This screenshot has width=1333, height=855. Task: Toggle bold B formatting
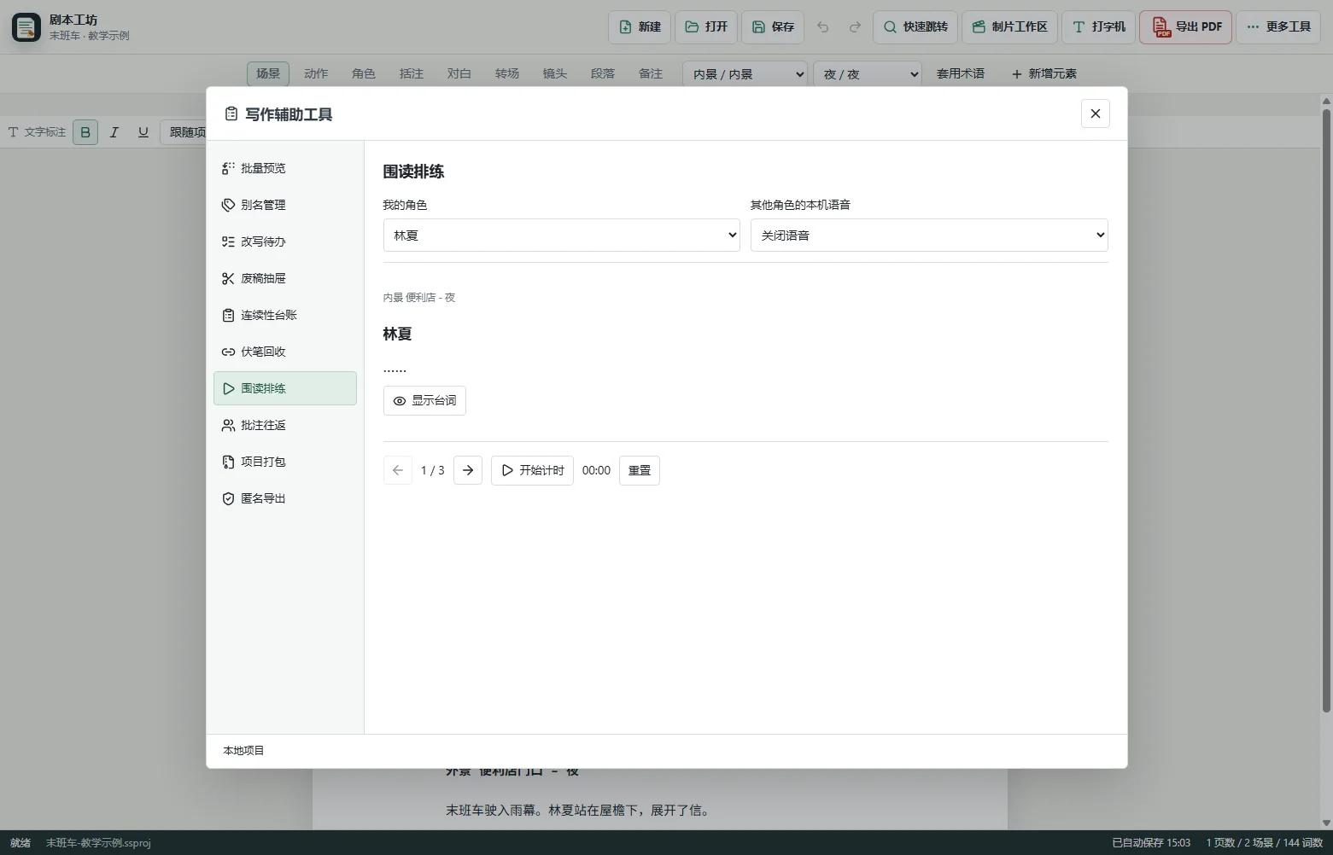click(x=85, y=132)
